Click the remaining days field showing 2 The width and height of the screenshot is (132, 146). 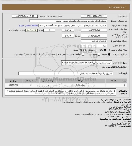[x=49, y=30]
